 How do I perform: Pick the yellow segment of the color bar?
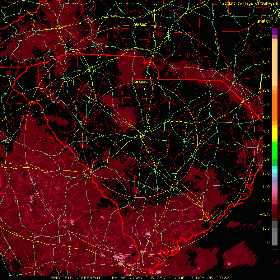275,133
